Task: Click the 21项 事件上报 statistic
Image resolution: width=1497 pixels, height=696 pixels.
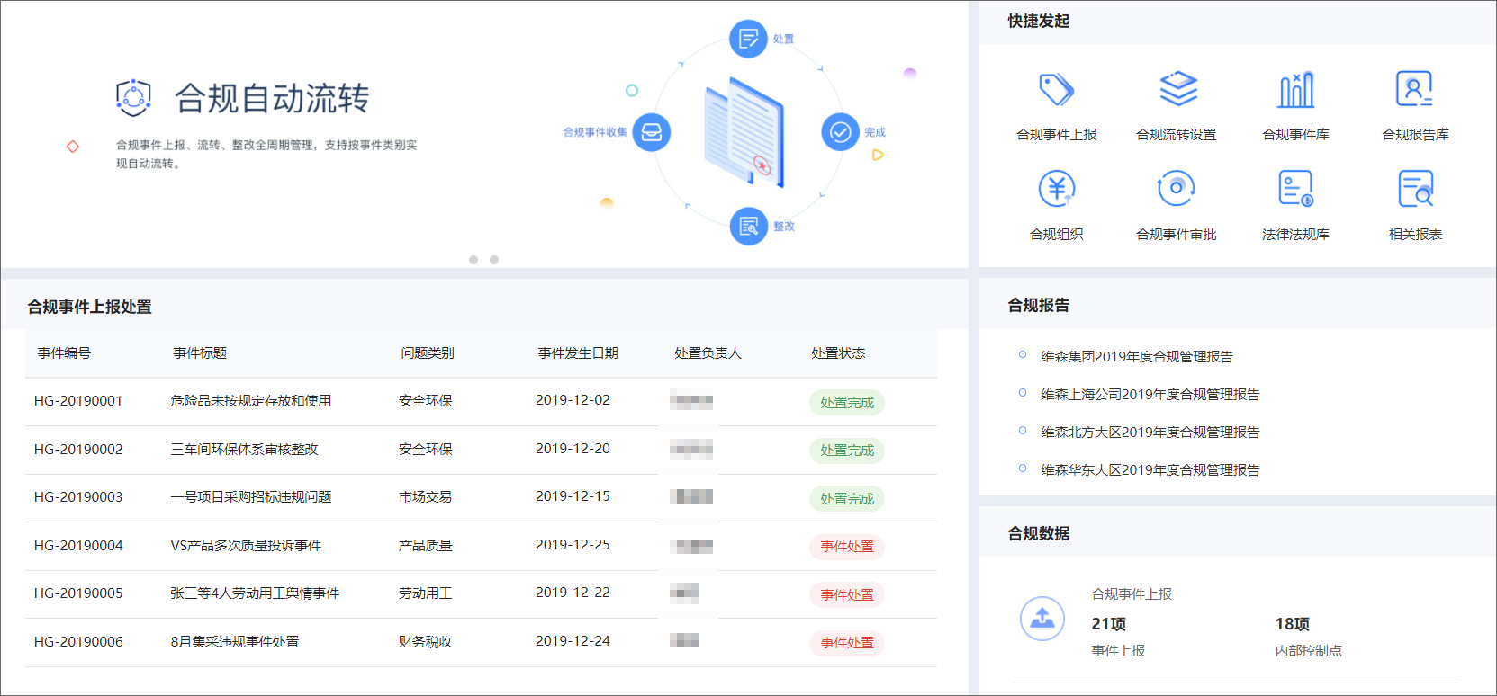Action: pyautogui.click(x=1118, y=636)
